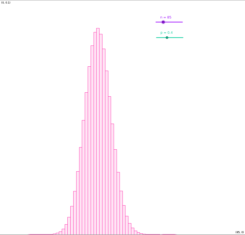
Task: Select the 'n = 85' label
Action: coord(166,17)
